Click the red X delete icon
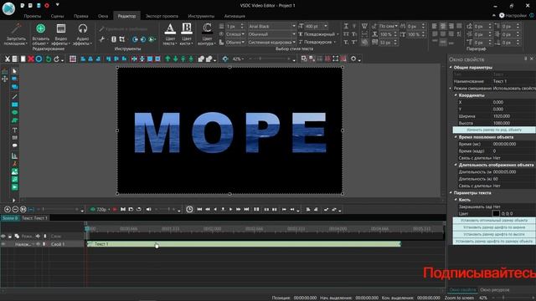 point(31,59)
